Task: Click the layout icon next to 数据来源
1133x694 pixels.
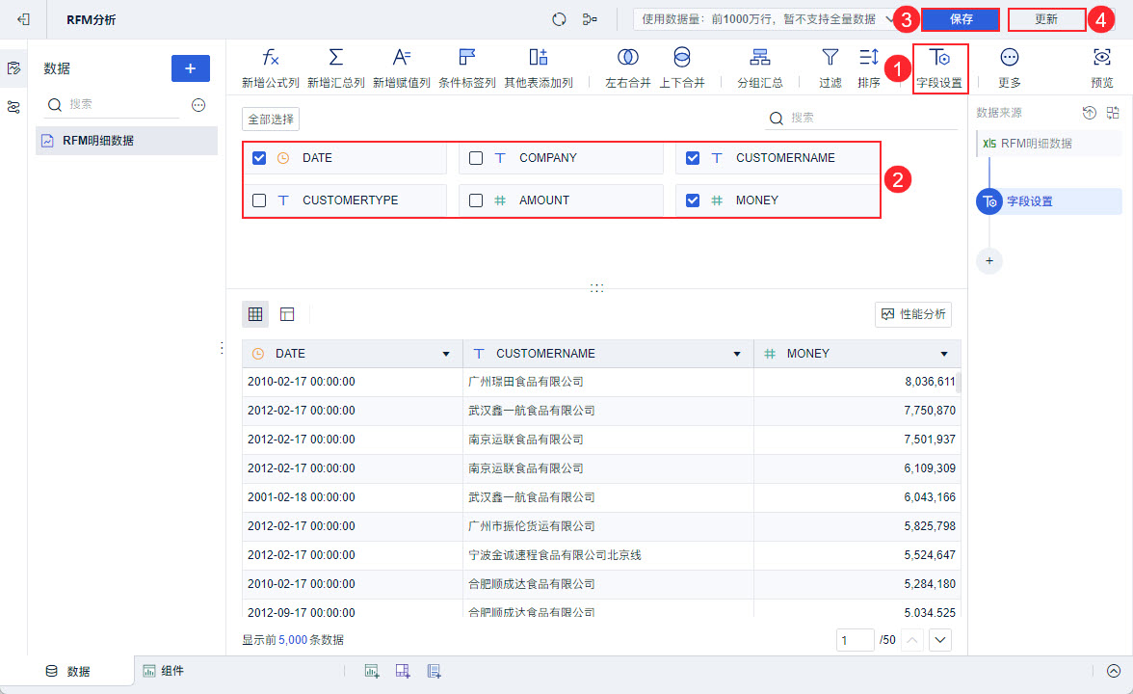Action: (x=1113, y=112)
